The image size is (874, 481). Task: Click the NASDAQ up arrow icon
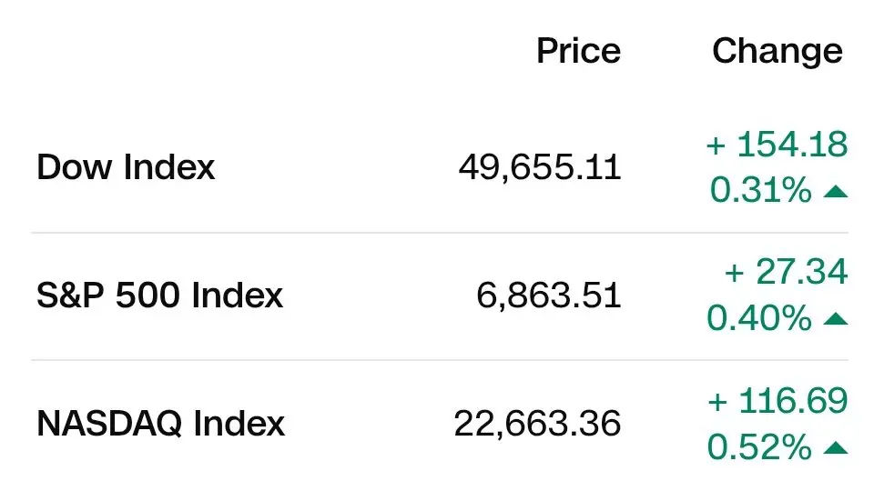coord(835,447)
